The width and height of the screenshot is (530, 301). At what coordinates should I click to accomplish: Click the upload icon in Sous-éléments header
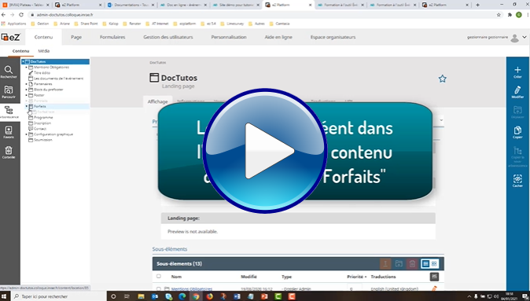pos(385,263)
